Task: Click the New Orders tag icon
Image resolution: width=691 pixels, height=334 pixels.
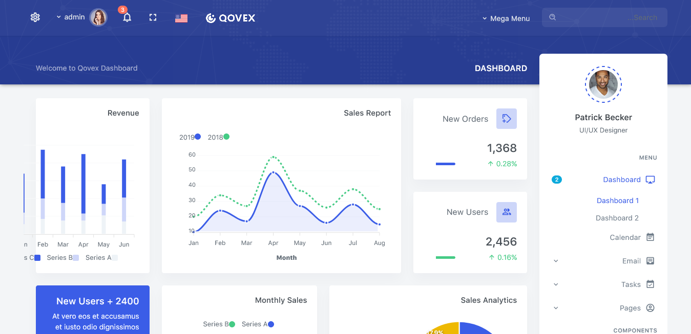Action: point(506,119)
